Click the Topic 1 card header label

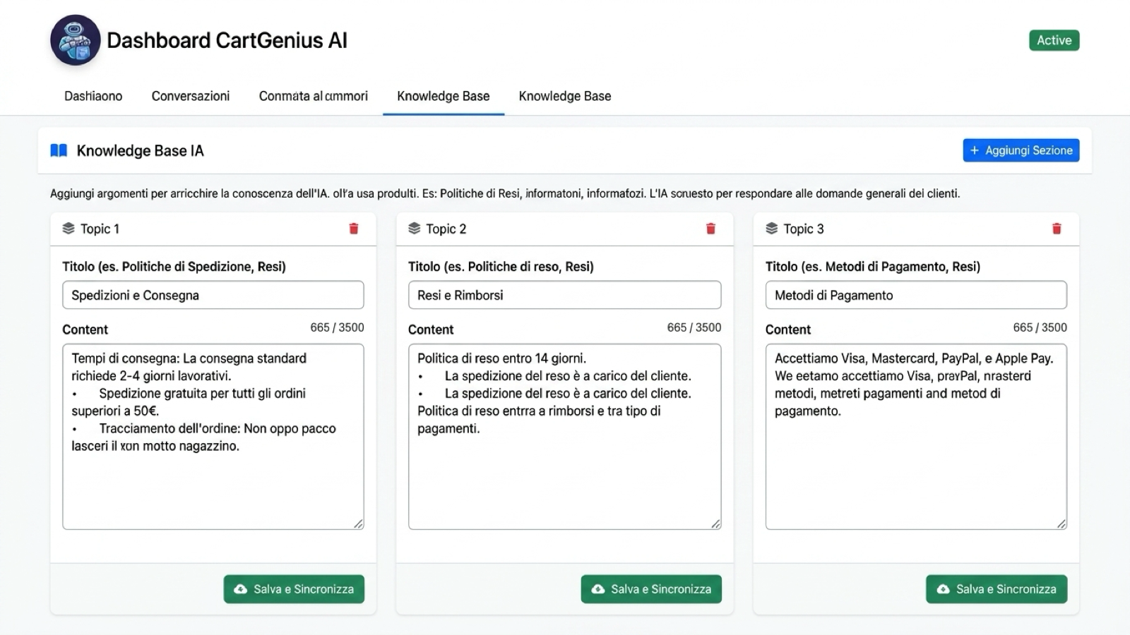(100, 229)
